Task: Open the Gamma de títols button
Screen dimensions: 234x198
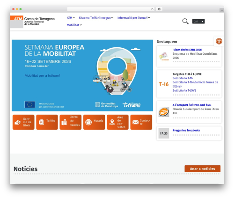Action: click(23, 122)
